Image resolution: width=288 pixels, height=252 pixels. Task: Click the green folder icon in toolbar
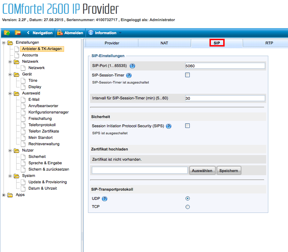(7, 33)
